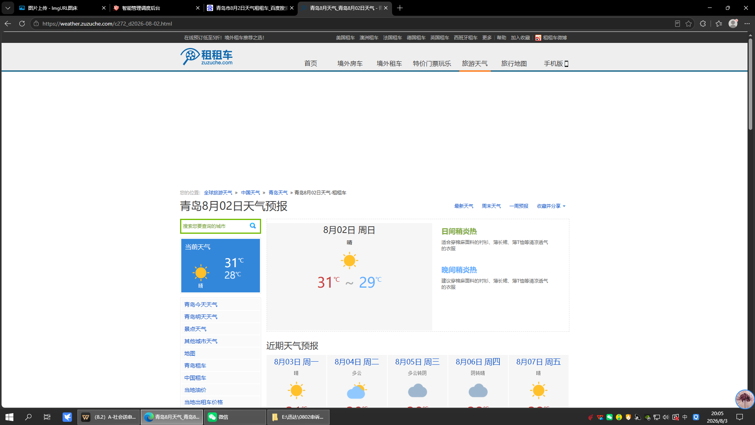Click the 加入收藏 link
Screen dimensions: 755x425
pyautogui.click(x=520, y=38)
